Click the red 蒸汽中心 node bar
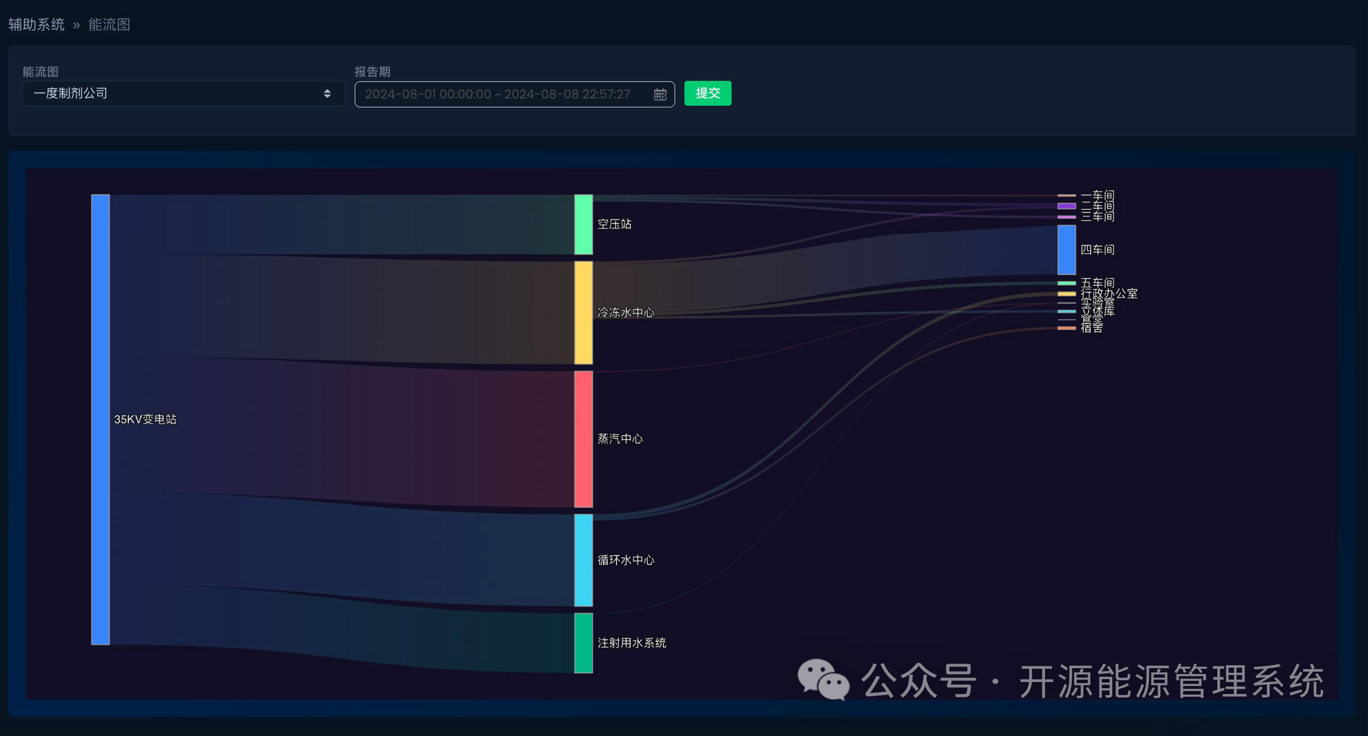Image resolution: width=1368 pixels, height=736 pixels. point(583,439)
